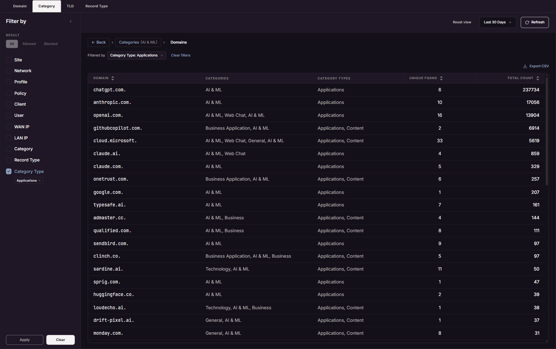Remove the Applications tag in sidebar
This screenshot has width=556, height=349.
[40, 181]
